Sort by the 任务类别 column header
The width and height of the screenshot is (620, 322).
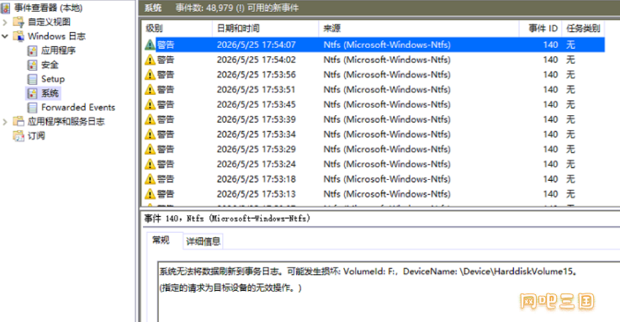583,29
